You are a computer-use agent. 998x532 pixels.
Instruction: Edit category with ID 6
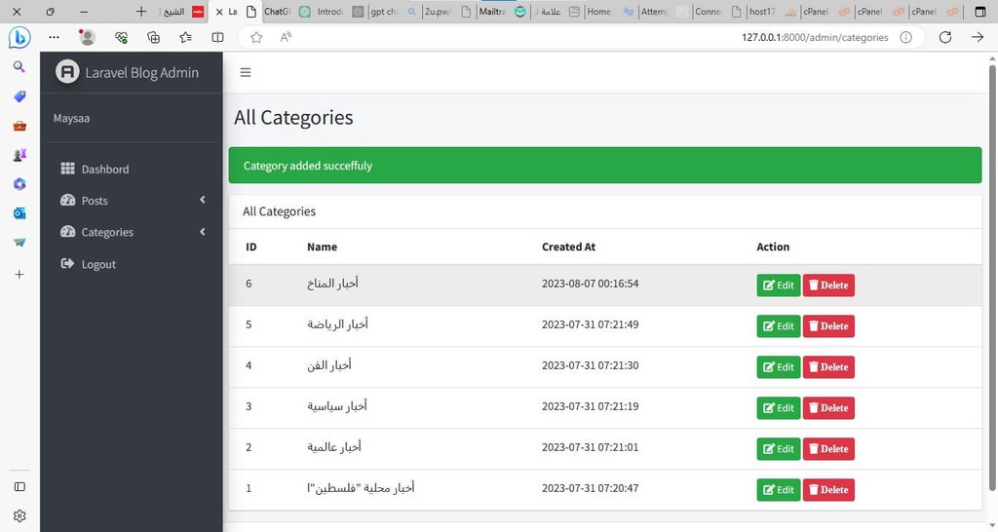[x=779, y=285]
